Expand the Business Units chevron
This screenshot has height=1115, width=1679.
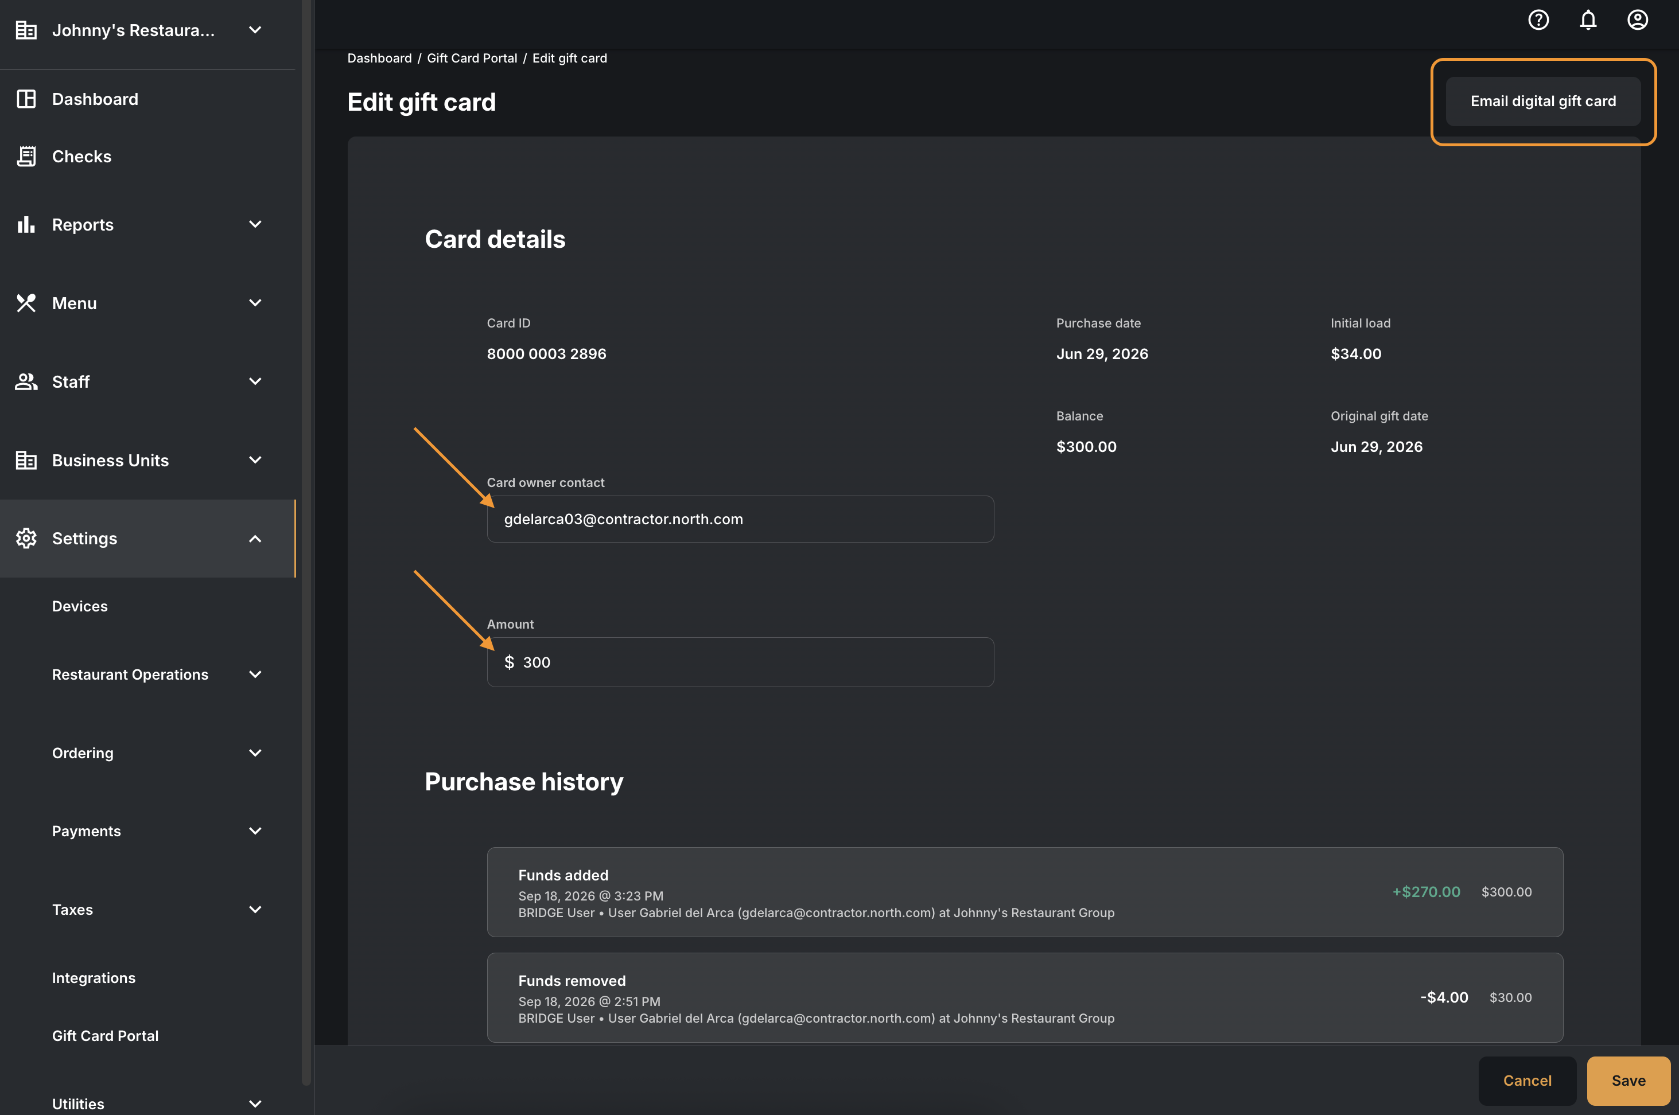(x=255, y=460)
